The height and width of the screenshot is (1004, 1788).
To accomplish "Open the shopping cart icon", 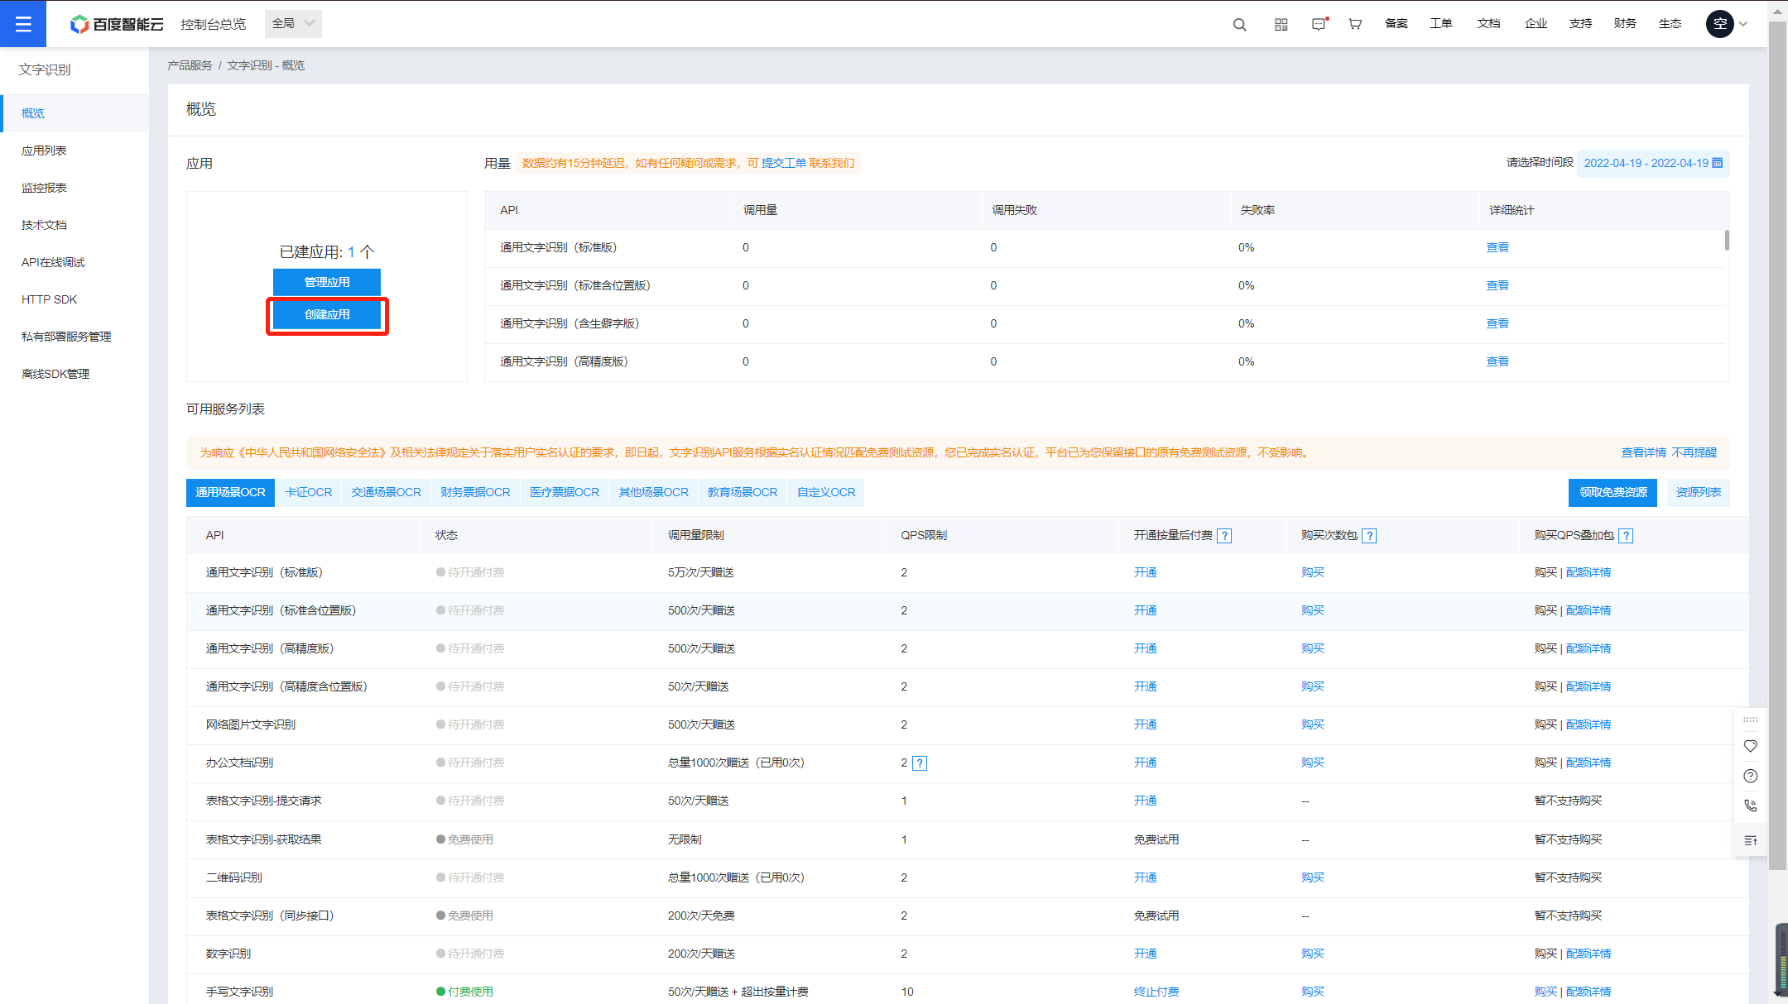I will (x=1355, y=24).
